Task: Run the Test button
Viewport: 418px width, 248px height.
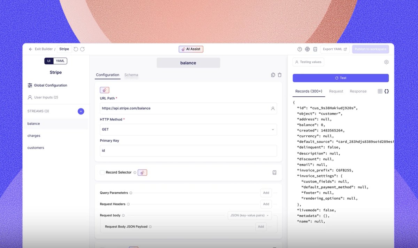Action: 341,78
